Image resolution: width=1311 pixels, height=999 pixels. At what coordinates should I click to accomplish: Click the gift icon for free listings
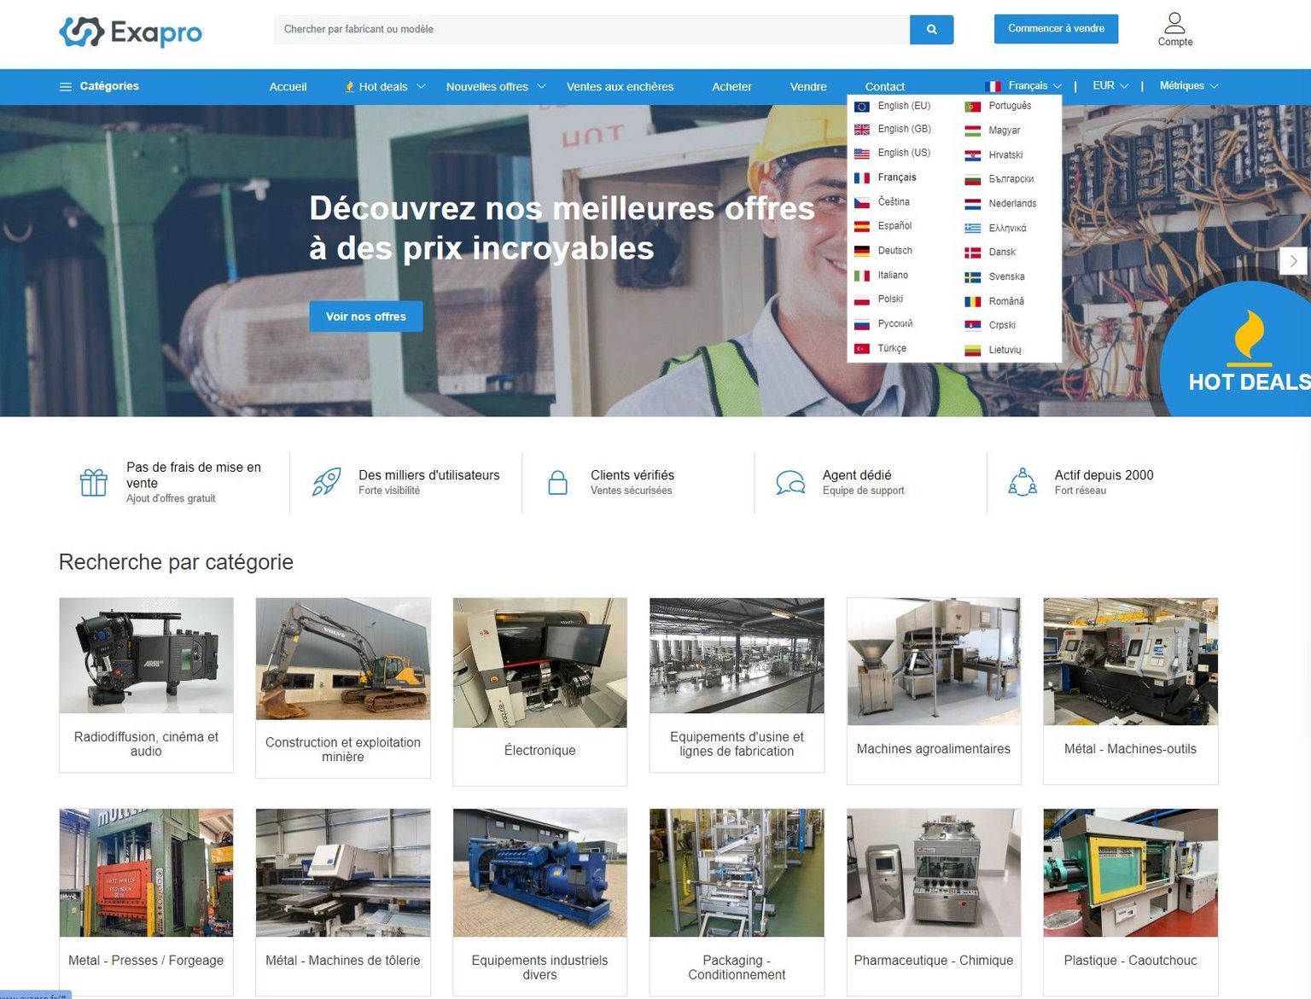click(x=94, y=483)
